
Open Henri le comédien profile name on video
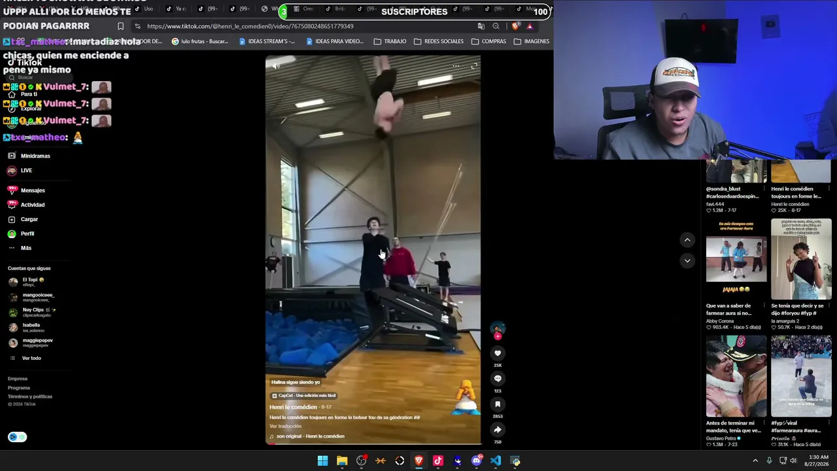click(293, 407)
